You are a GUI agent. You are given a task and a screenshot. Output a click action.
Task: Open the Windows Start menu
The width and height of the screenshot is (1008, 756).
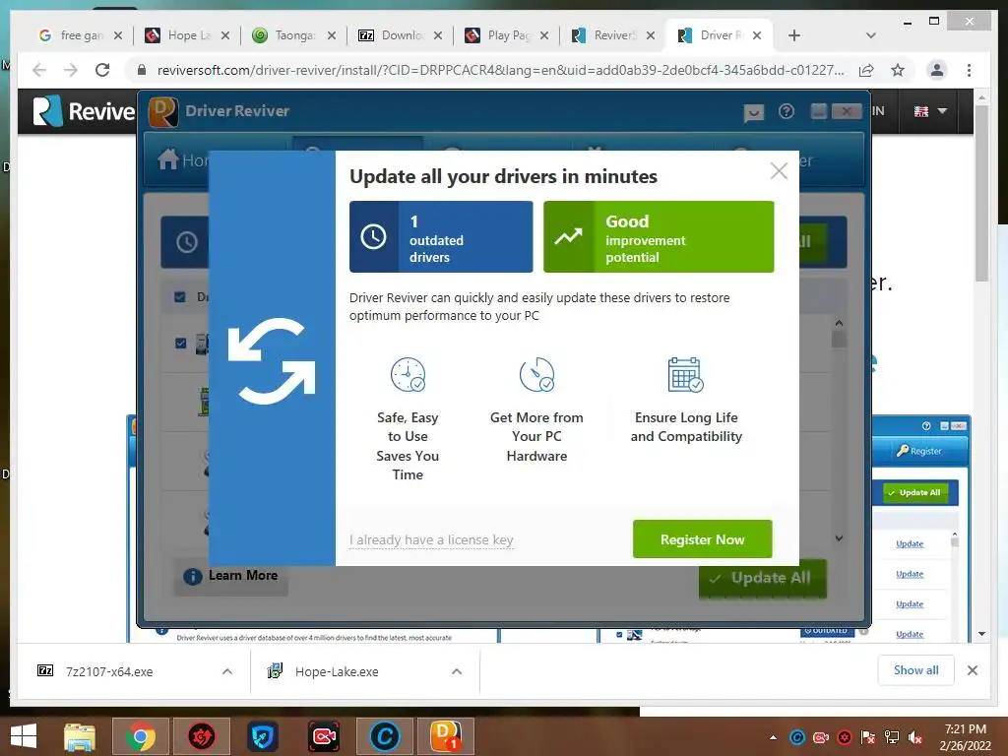tap(24, 736)
